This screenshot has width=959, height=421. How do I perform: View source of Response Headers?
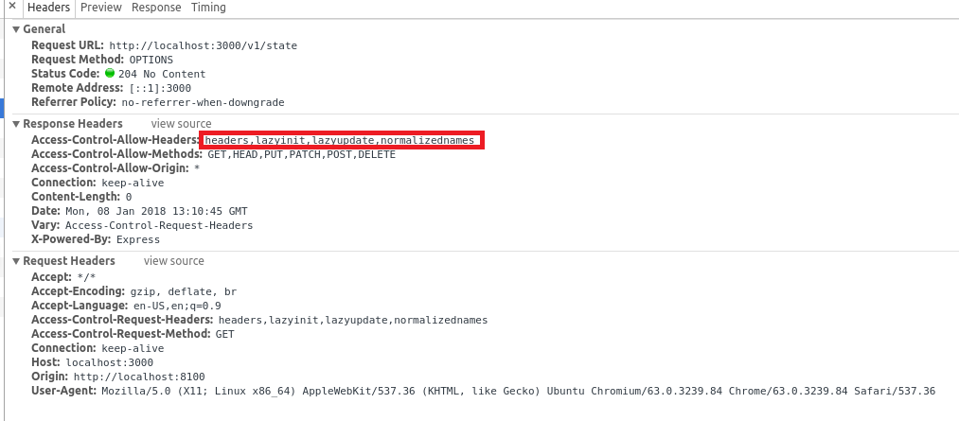(x=181, y=124)
